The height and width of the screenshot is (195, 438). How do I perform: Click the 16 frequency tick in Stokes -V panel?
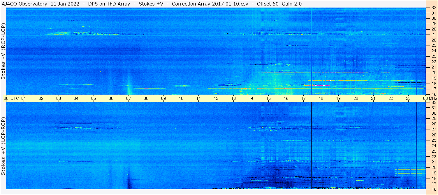pyautogui.click(x=433, y=94)
